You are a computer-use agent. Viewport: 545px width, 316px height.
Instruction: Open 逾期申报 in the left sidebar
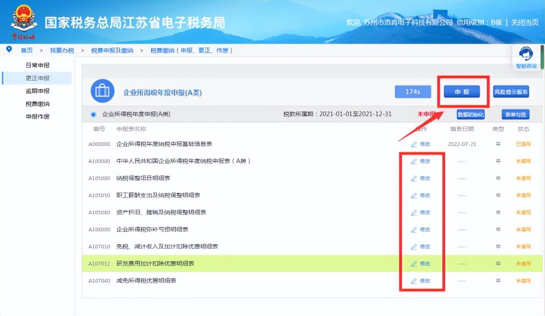point(37,91)
